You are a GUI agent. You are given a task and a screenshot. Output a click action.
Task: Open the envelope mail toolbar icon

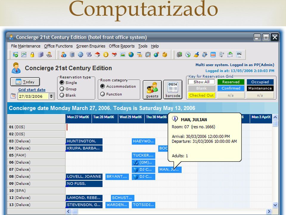tap(230, 54)
